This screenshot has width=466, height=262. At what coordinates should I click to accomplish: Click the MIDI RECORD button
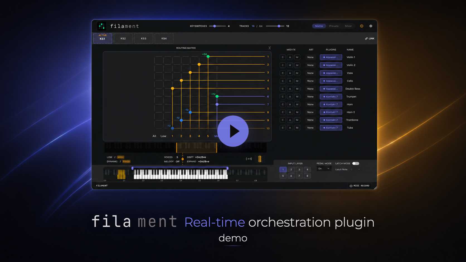pyautogui.click(x=360, y=186)
